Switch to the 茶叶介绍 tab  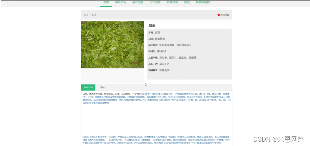[x=88, y=87]
